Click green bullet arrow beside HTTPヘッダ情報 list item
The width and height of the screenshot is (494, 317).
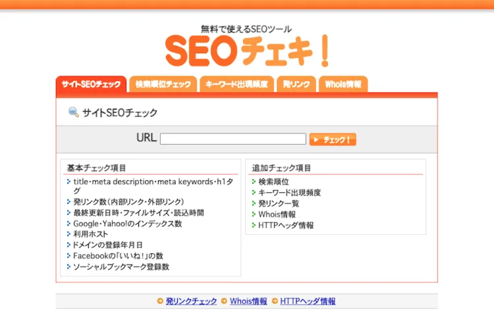(254, 225)
